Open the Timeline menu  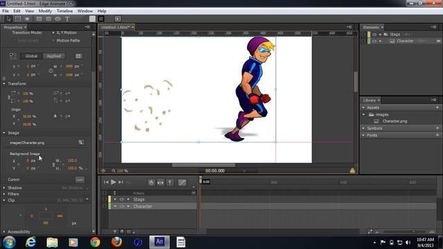click(x=64, y=11)
